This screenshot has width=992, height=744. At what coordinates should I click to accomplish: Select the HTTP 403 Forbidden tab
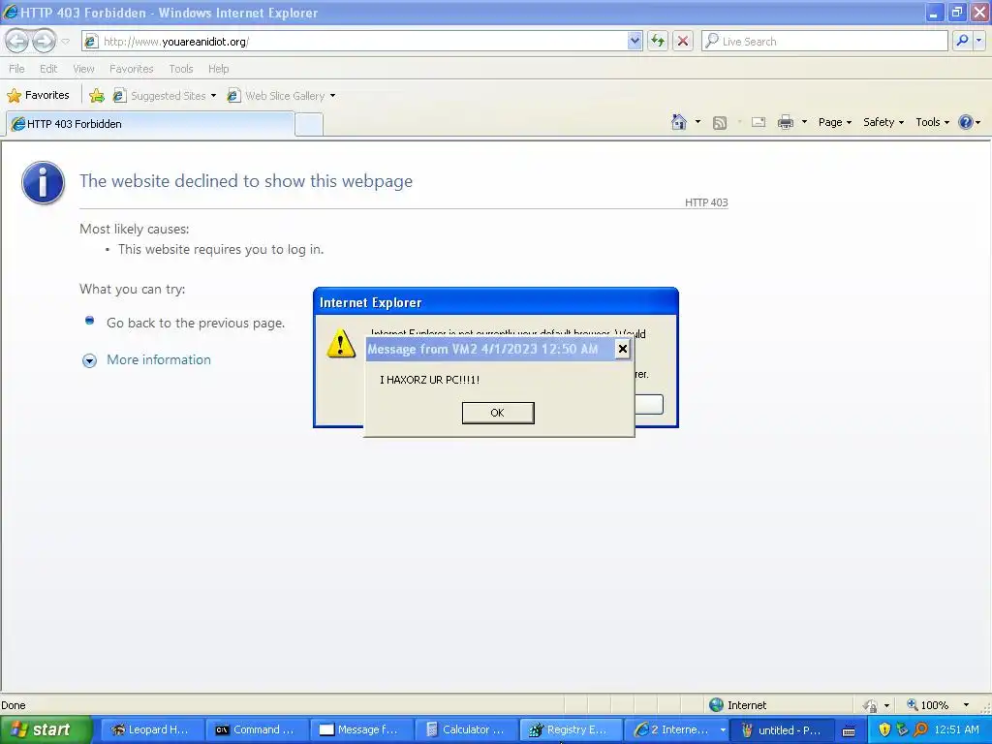(150, 124)
